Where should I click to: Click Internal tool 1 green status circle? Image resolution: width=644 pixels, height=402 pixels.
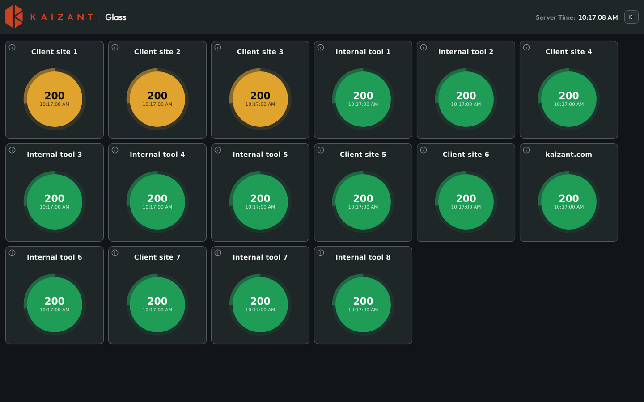[363, 99]
